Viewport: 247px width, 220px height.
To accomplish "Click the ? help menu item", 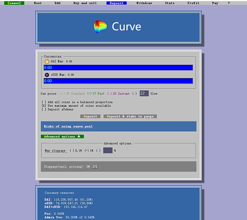I will coord(229,3).
